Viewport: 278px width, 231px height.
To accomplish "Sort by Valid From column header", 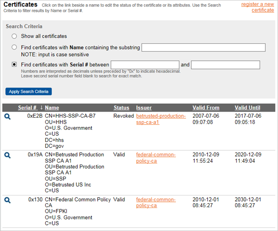I will click(206, 108).
